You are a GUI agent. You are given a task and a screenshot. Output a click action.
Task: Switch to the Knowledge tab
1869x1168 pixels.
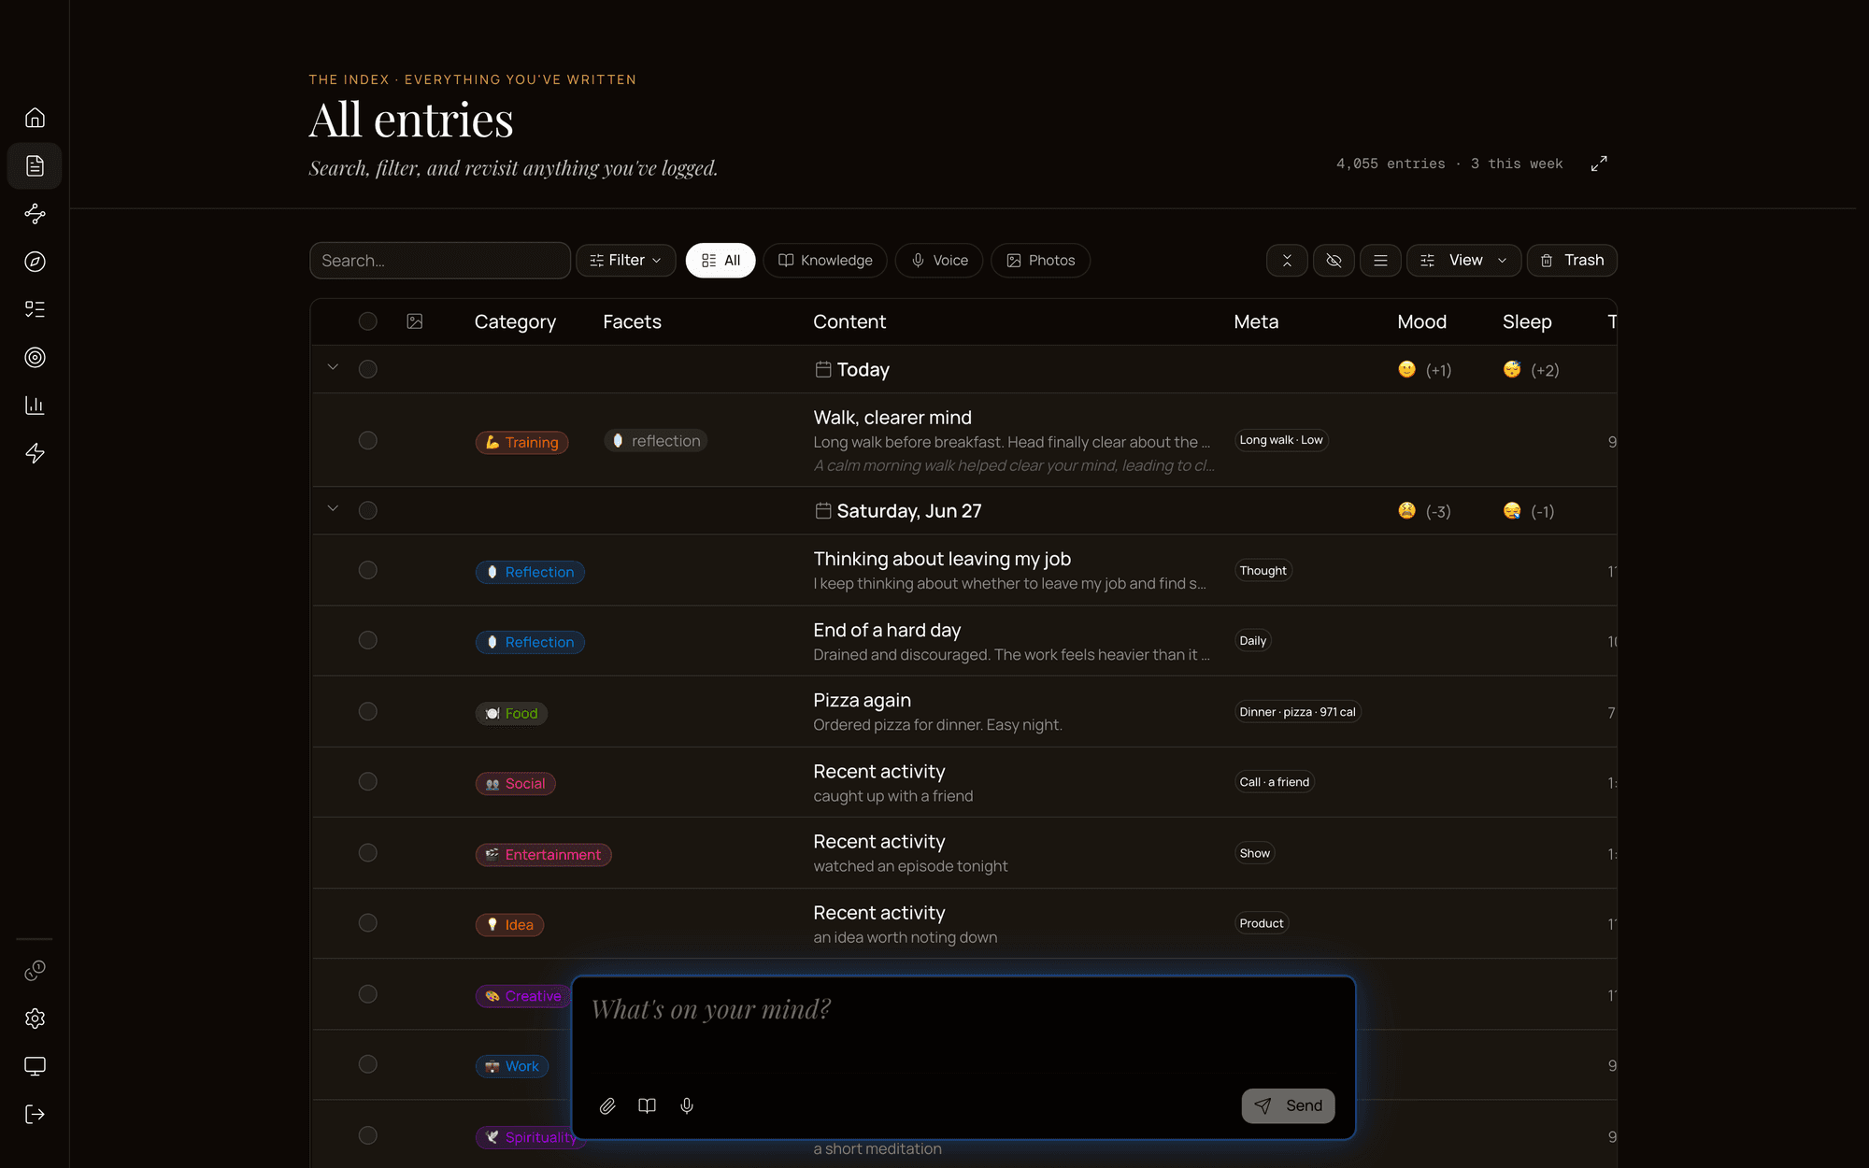tap(825, 261)
